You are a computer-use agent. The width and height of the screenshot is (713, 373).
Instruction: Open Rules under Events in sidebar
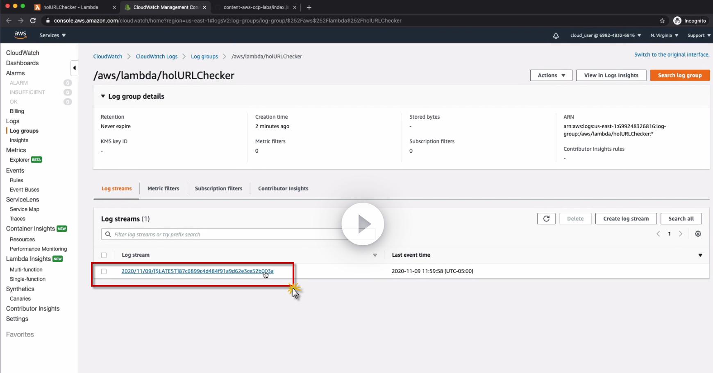point(16,180)
